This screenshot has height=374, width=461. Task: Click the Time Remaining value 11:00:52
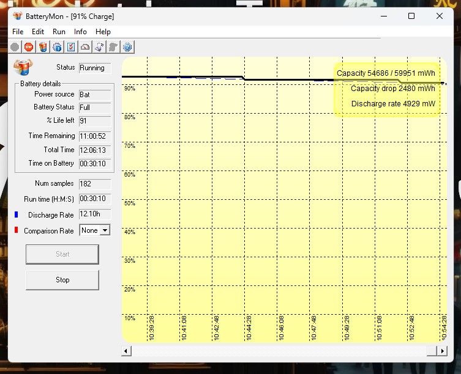[x=95, y=136]
